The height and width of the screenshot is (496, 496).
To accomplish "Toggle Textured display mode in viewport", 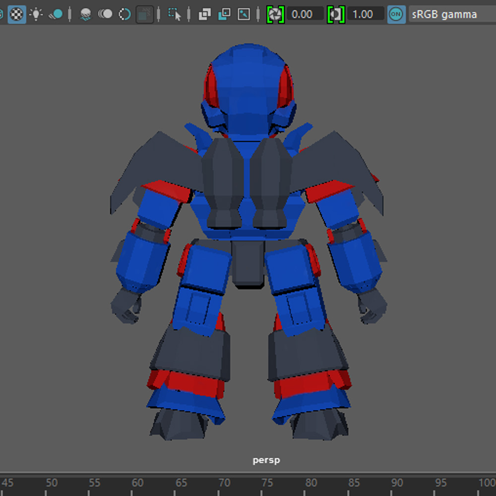I will click(17, 14).
